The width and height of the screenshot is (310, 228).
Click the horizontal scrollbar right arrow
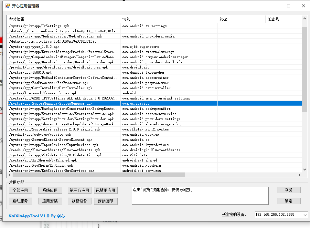299,175
